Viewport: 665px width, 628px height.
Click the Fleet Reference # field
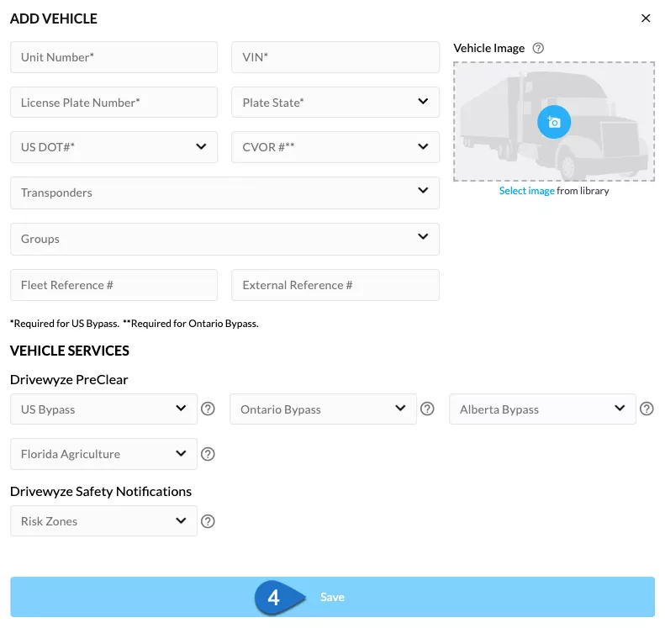(x=113, y=285)
